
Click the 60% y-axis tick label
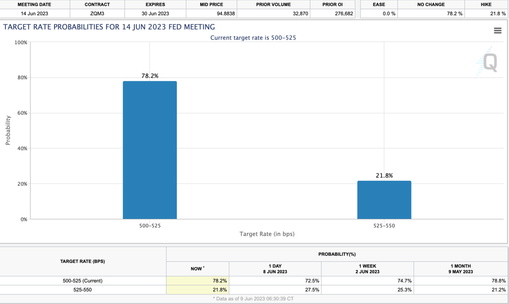click(x=22, y=113)
